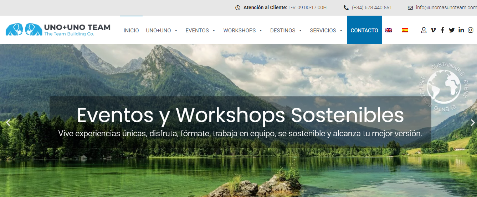Open the Vimeo social icon
The image size is (477, 197).
click(x=433, y=30)
